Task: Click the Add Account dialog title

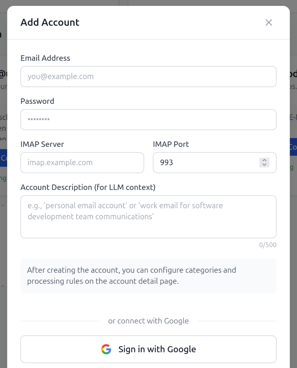Action: coord(50,22)
